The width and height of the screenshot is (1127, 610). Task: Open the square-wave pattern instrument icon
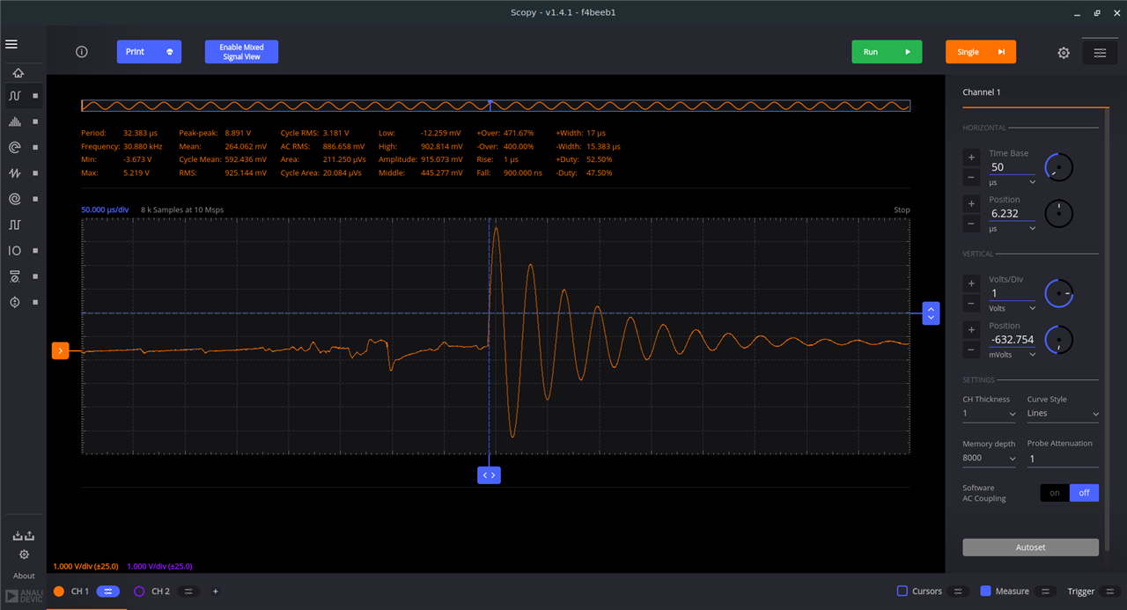(15, 224)
